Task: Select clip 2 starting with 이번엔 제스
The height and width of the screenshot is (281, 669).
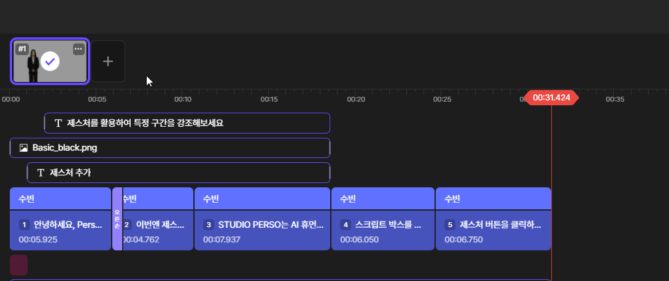Action: (158, 231)
